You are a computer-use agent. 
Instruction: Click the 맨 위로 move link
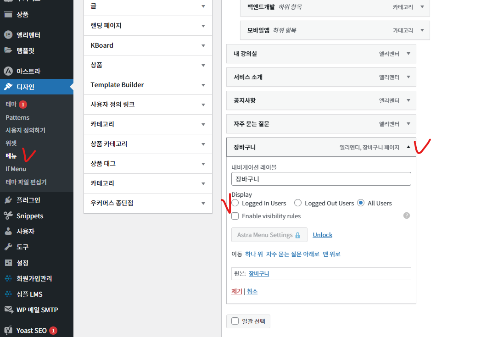(x=331, y=254)
